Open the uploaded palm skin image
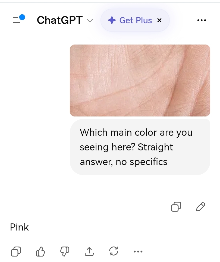The width and height of the screenshot is (220, 262). [x=140, y=80]
